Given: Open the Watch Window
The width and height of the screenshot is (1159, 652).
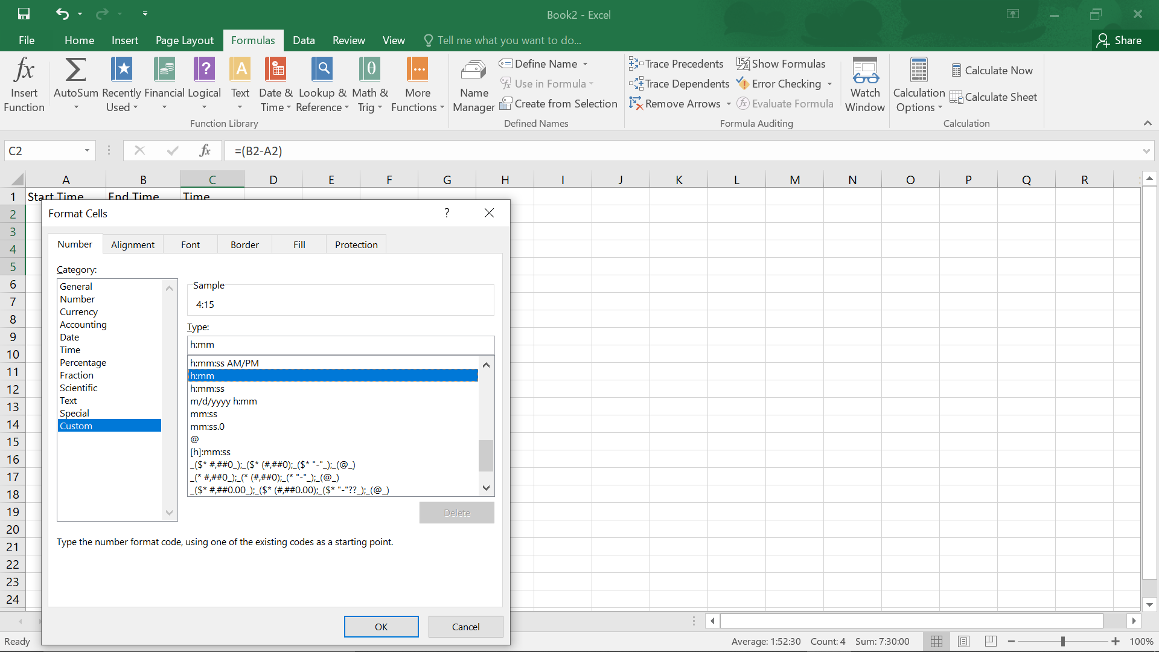Looking at the screenshot, I should pyautogui.click(x=865, y=85).
